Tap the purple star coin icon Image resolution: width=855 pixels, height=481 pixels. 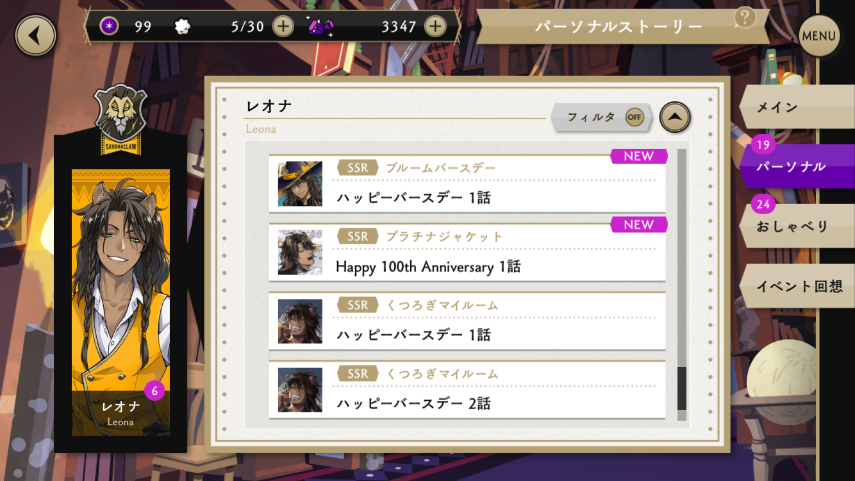coord(110,26)
